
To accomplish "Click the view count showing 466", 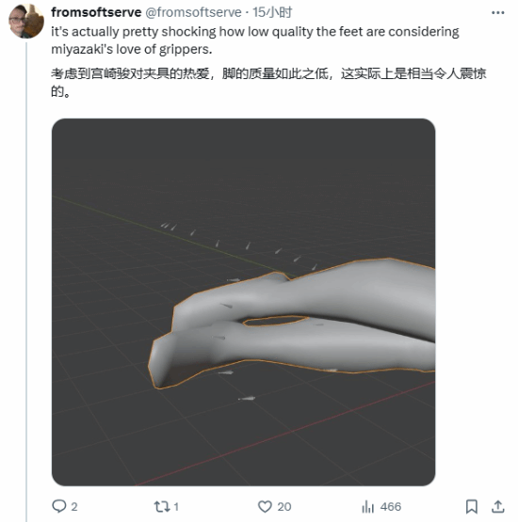I will (x=391, y=507).
